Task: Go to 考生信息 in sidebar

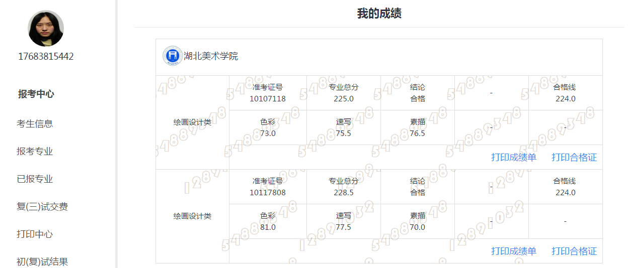Action: (35, 123)
